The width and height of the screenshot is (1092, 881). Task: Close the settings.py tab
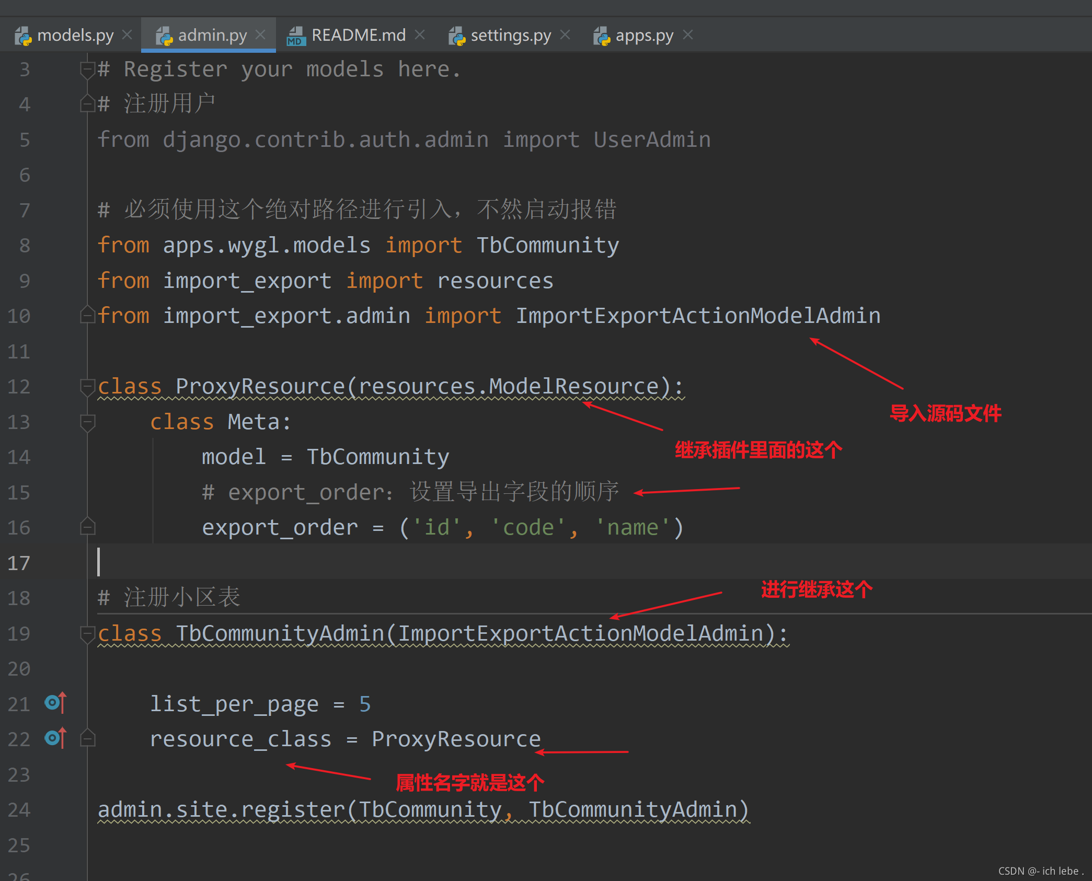pyautogui.click(x=565, y=34)
